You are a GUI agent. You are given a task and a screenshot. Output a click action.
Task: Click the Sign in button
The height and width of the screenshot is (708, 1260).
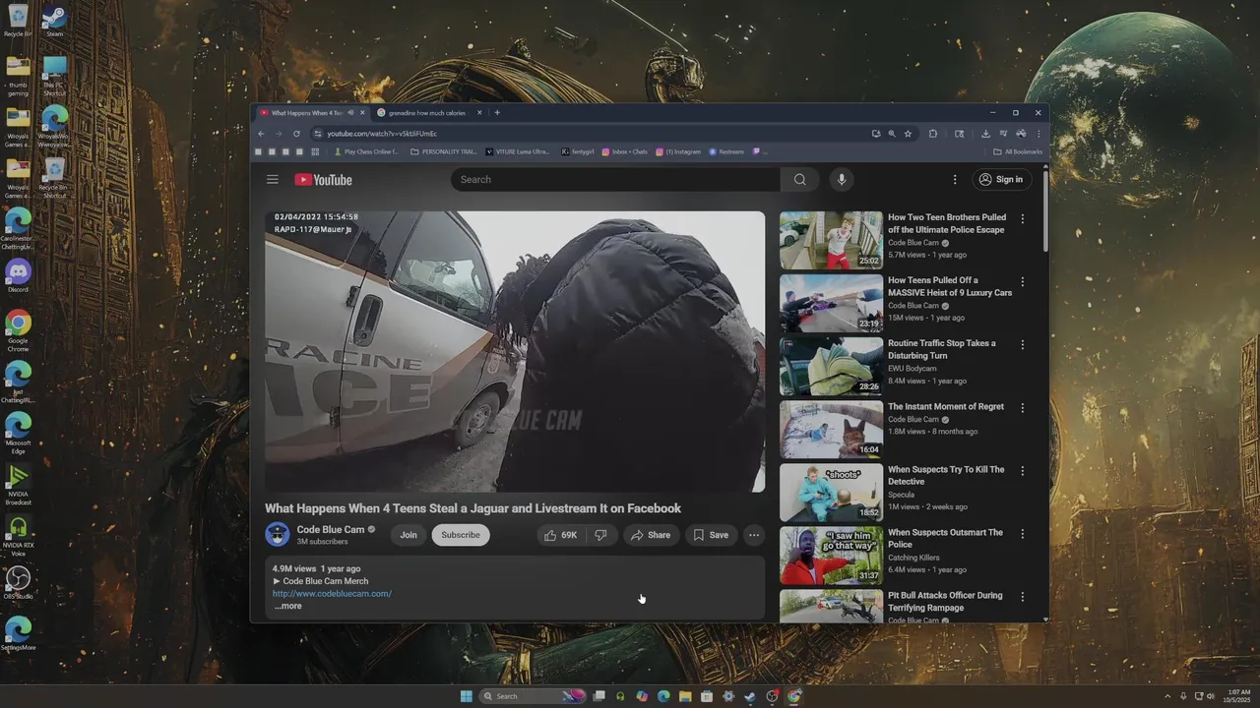[x=1001, y=179]
